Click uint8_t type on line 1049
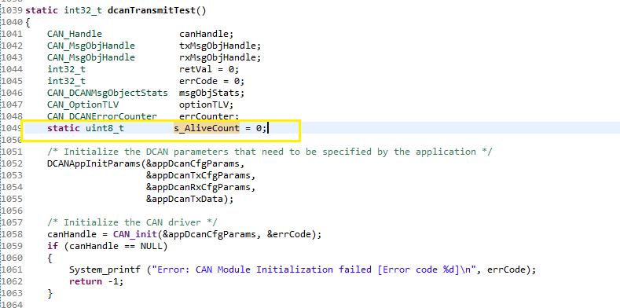 pyautogui.click(x=105, y=128)
